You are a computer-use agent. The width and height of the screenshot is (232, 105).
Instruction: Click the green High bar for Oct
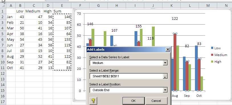(x=202, y=83)
